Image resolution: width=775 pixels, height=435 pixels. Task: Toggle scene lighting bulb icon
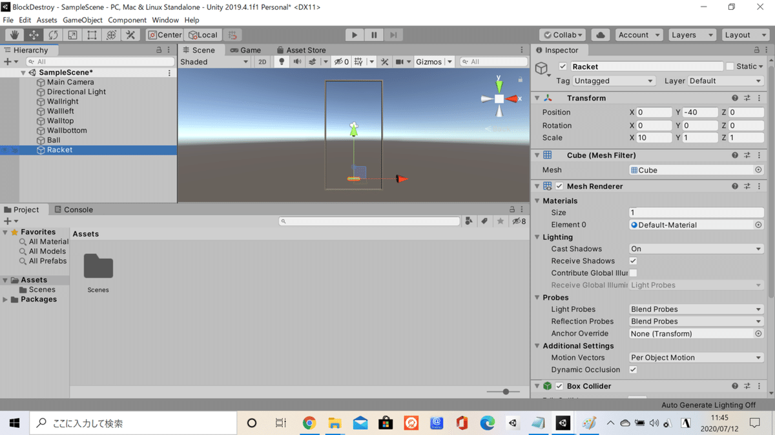click(281, 62)
